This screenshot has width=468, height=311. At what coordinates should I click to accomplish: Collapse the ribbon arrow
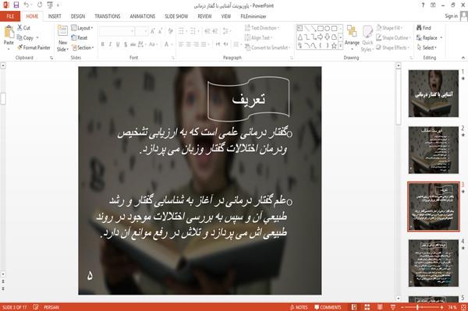(463, 58)
